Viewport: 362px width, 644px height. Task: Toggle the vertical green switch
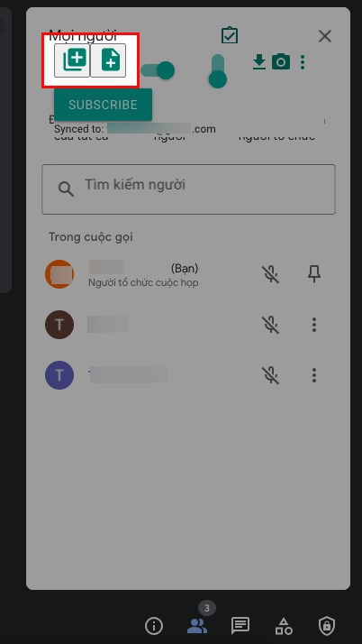[218, 71]
